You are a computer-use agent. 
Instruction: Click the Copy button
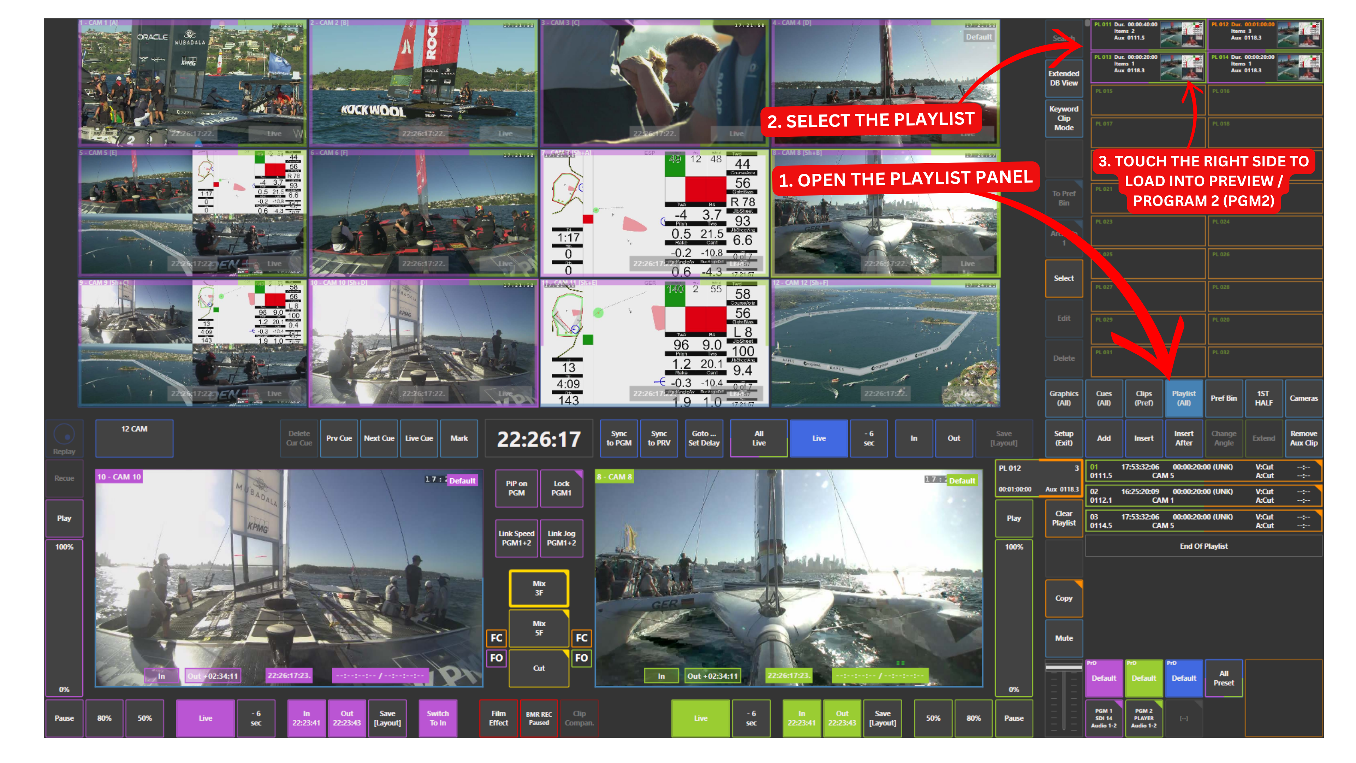(1064, 598)
